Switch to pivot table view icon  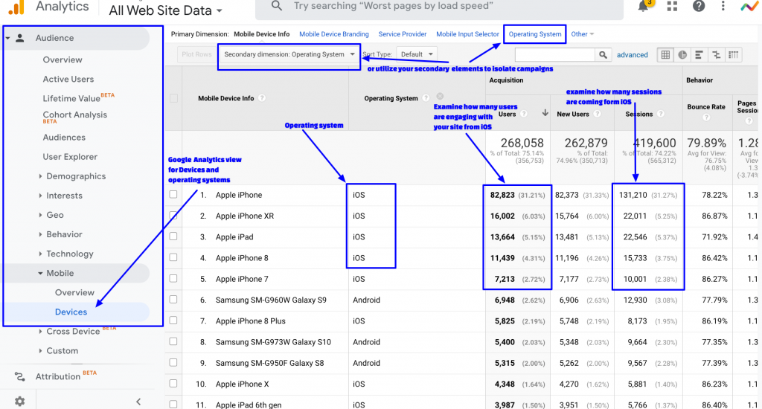click(733, 55)
